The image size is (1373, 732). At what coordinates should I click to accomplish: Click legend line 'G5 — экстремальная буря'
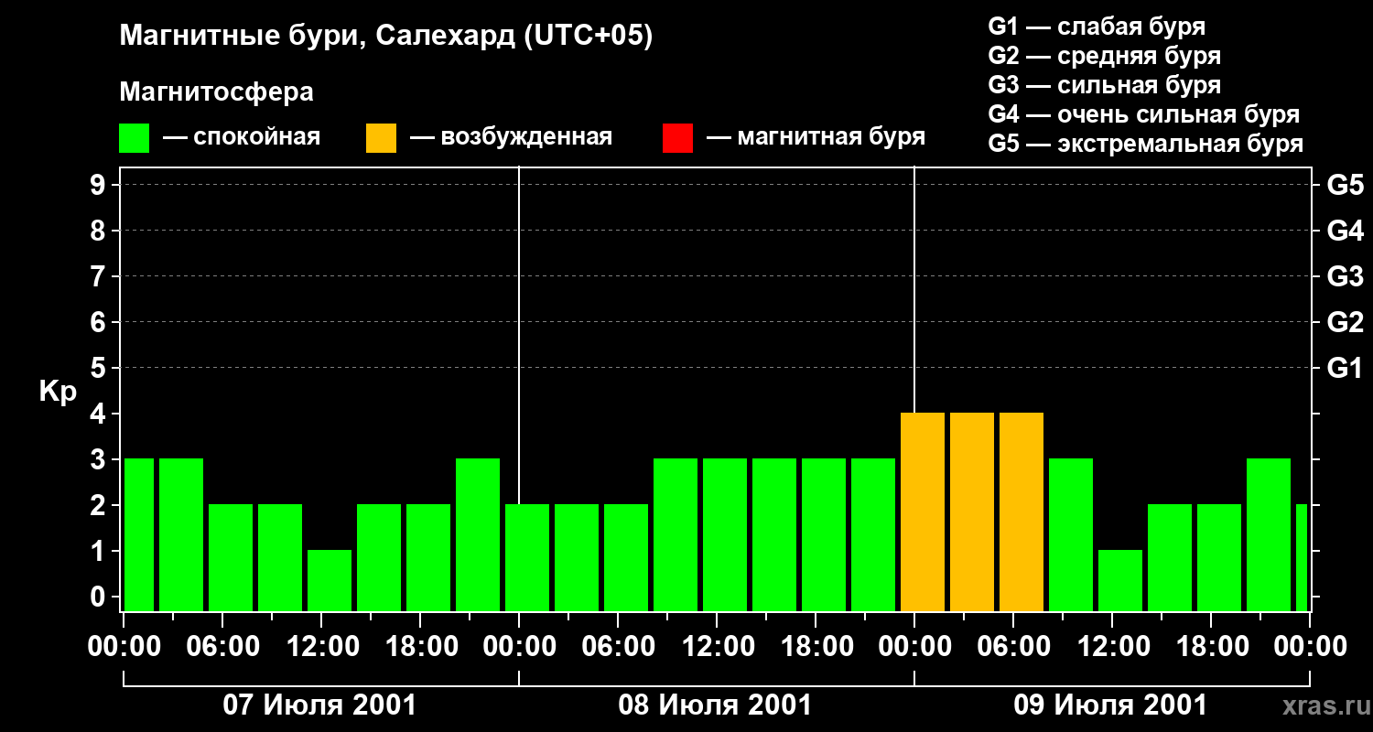pyautogui.click(x=1145, y=144)
